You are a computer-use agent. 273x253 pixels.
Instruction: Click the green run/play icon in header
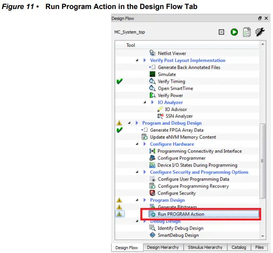click(234, 32)
